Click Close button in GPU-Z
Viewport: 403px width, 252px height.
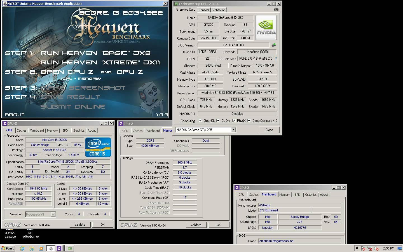pos(269,130)
